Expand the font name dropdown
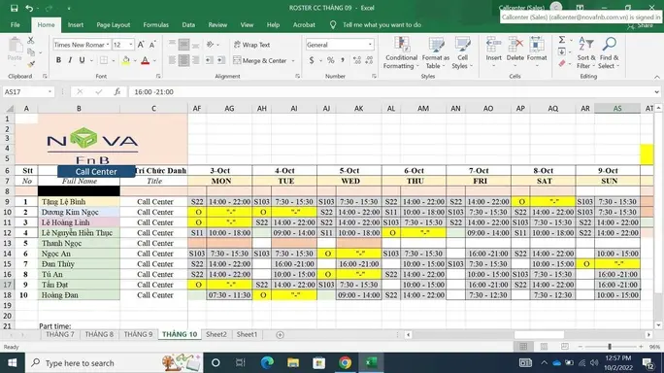This screenshot has height=373, width=664. click(108, 45)
